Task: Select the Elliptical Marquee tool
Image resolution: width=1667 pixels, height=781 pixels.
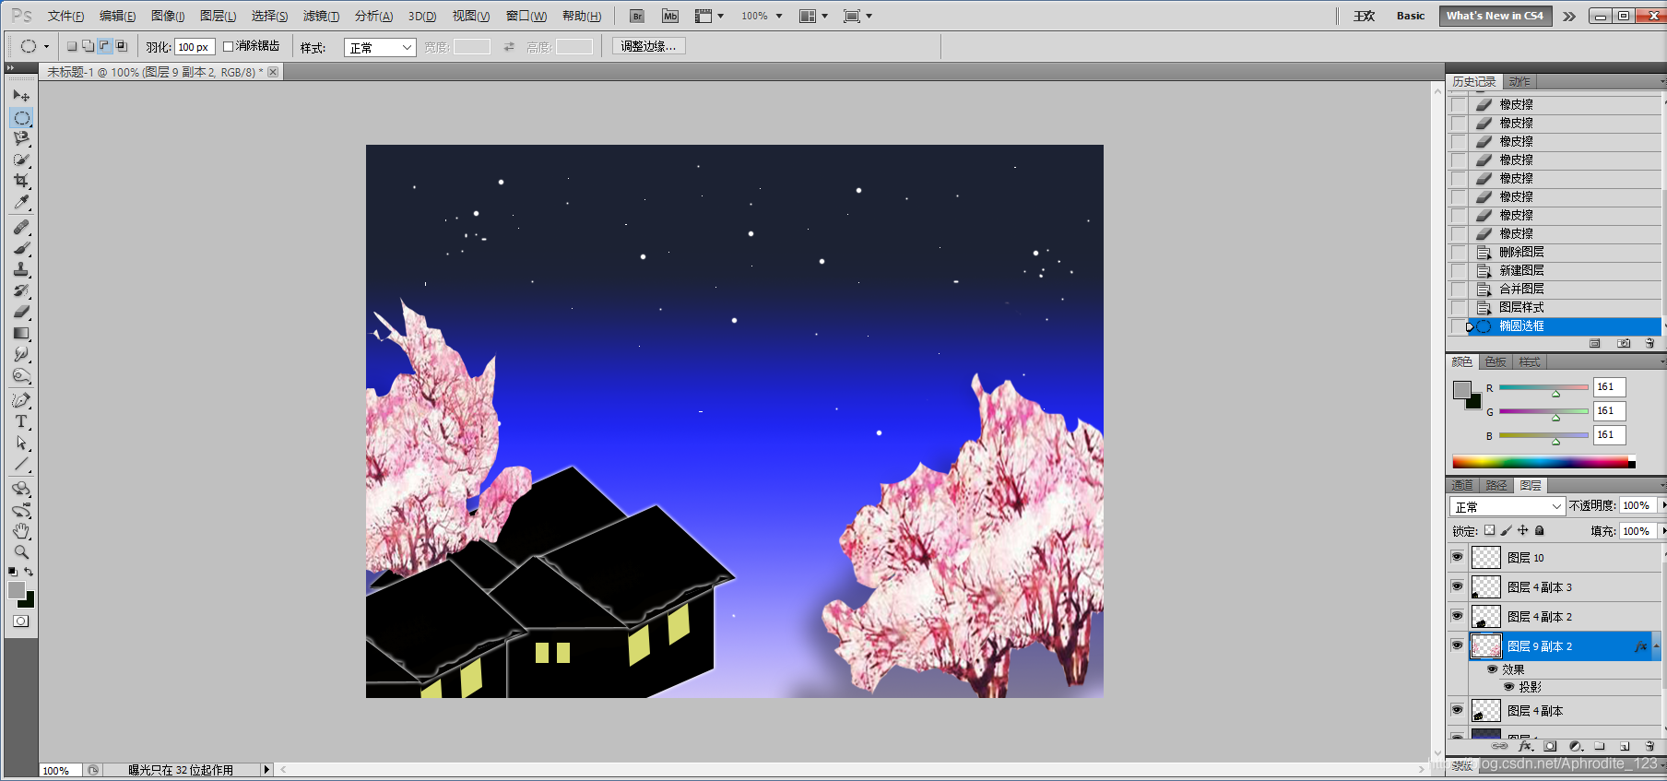Action: click(x=21, y=117)
